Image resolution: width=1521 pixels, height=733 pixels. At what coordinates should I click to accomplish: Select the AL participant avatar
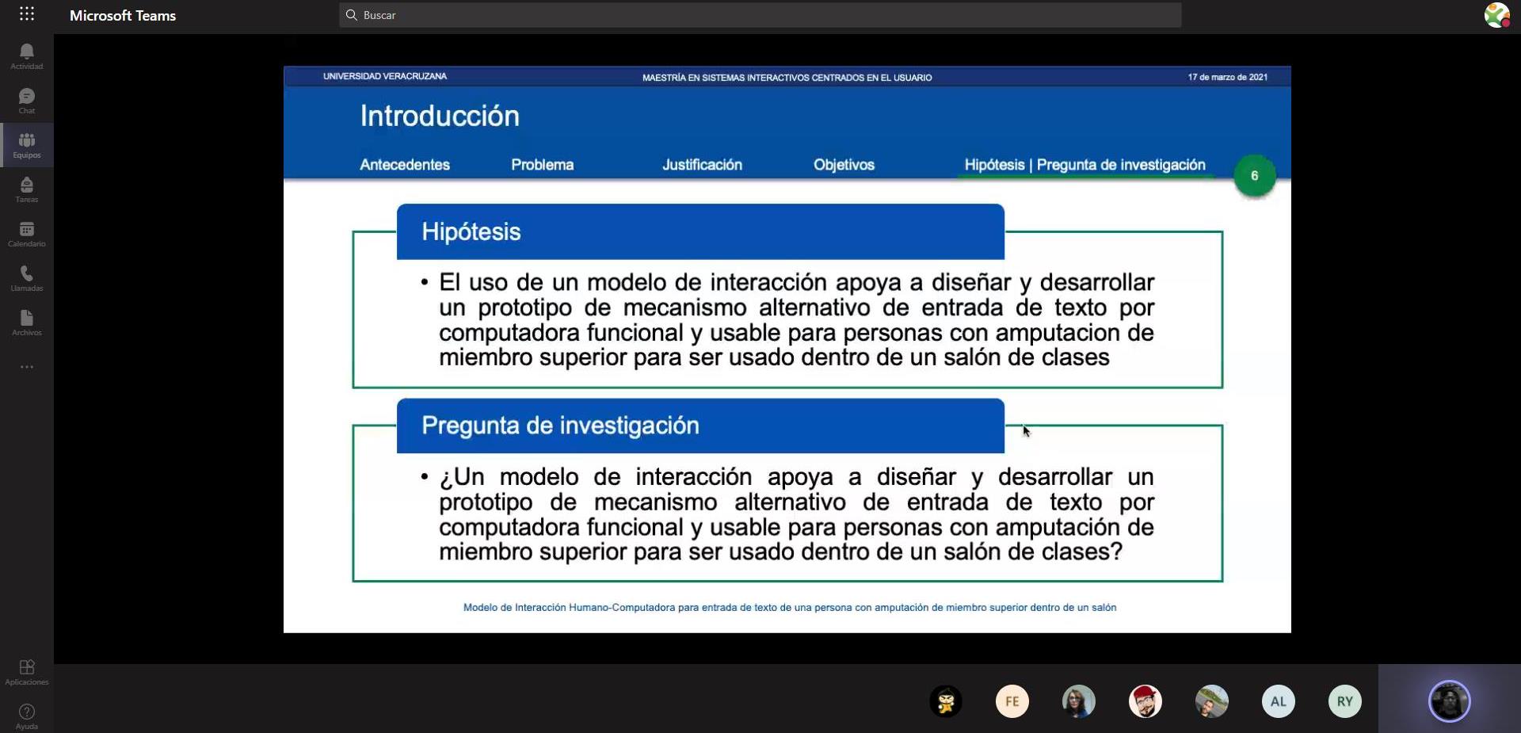tap(1278, 701)
